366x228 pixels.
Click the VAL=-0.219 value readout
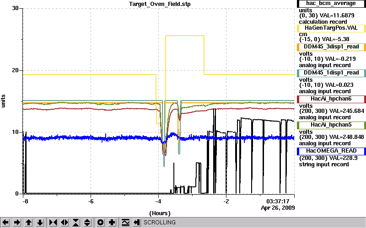click(x=339, y=59)
